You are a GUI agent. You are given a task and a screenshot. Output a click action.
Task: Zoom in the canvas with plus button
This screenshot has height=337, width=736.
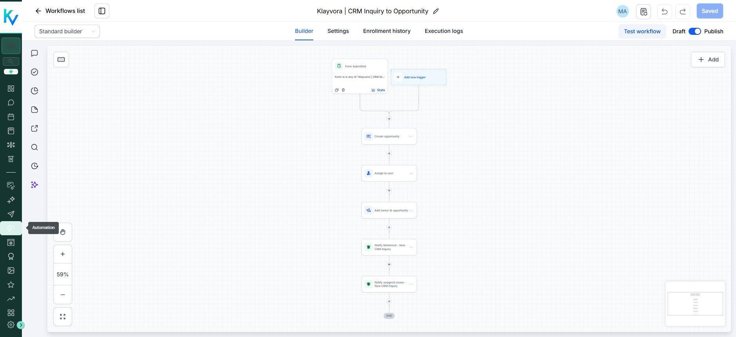63,254
